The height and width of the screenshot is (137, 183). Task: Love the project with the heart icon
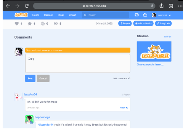pyautogui.click(x=17, y=24)
